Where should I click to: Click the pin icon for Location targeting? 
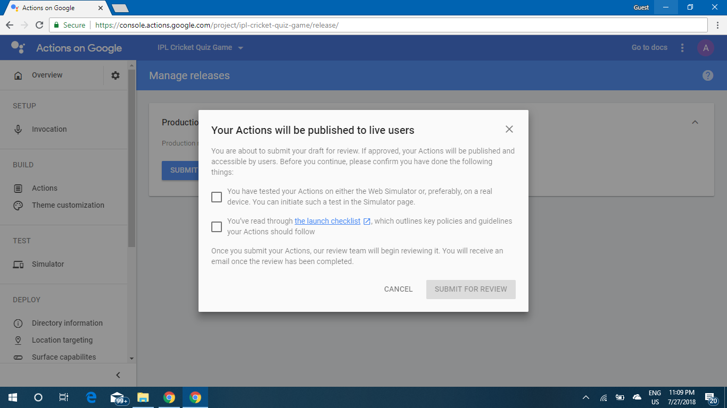(x=18, y=340)
